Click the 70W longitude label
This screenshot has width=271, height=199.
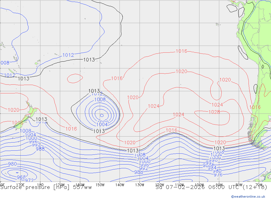[x=259, y=185]
